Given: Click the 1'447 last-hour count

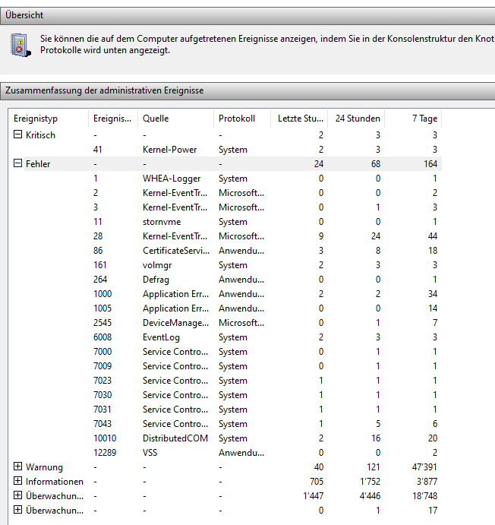Looking at the screenshot, I should click(x=313, y=496).
